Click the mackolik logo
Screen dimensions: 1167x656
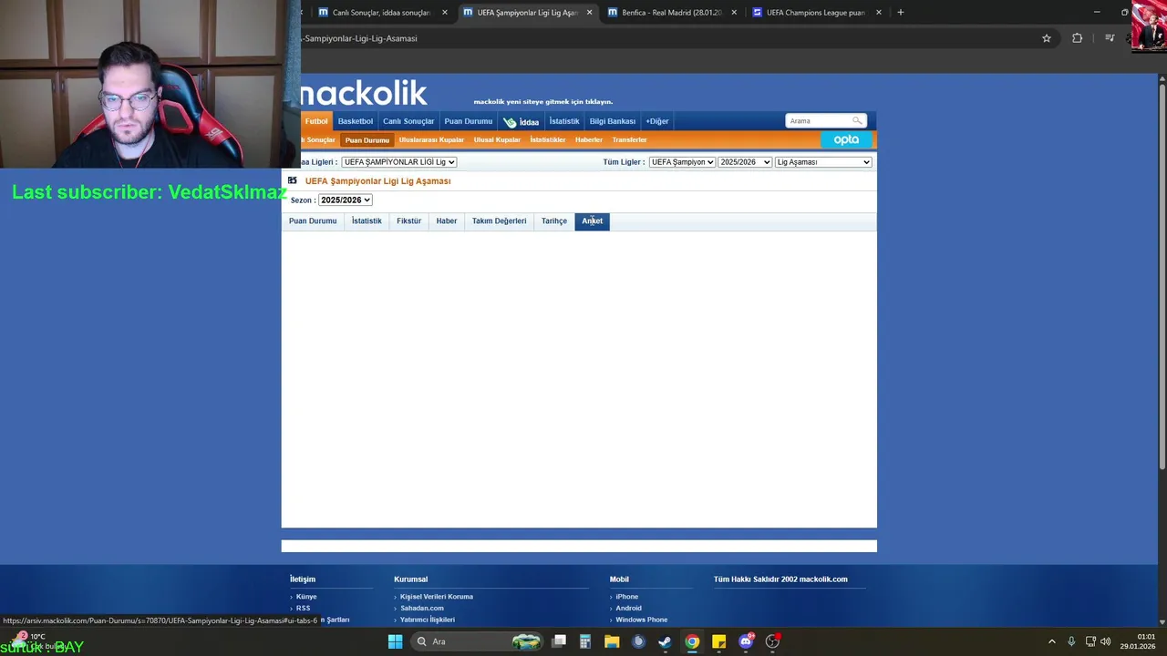pos(363,92)
